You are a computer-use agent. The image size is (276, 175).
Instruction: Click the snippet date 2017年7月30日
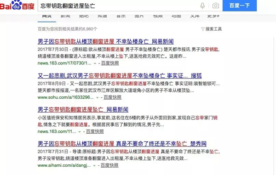point(53,49)
